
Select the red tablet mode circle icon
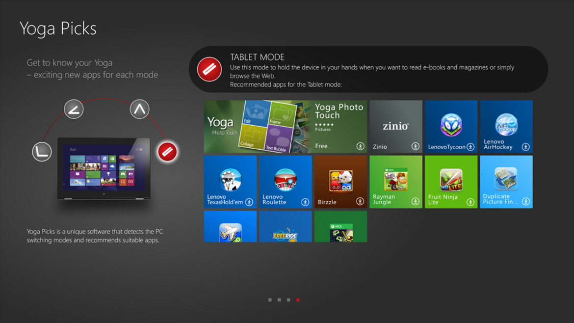click(x=167, y=152)
